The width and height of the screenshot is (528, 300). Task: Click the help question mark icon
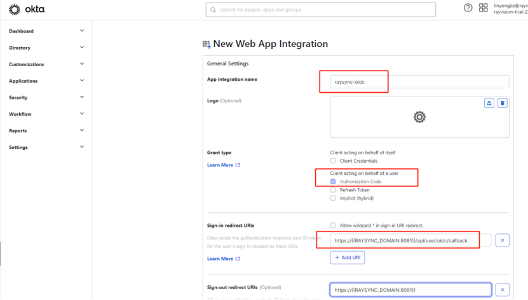468,8
